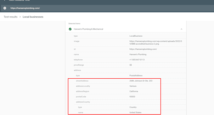Click the name value Hansen's Plumbing
This screenshot has width=214, height=115.
click(138, 55)
